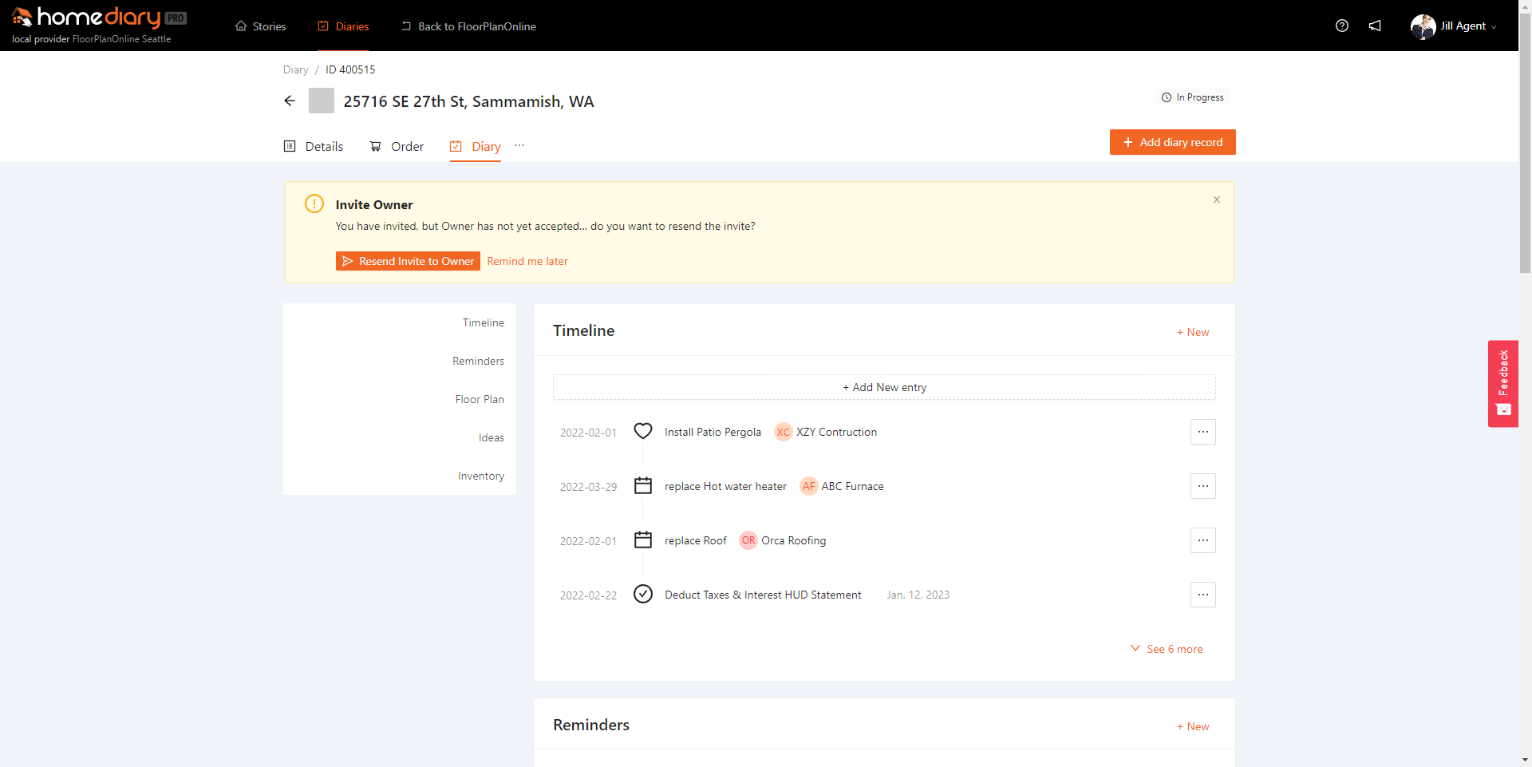
Task: Jump to Floor Plan in side navigation
Action: (x=480, y=399)
